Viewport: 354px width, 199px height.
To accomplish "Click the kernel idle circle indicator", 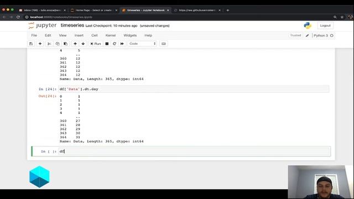I will point(332,35).
